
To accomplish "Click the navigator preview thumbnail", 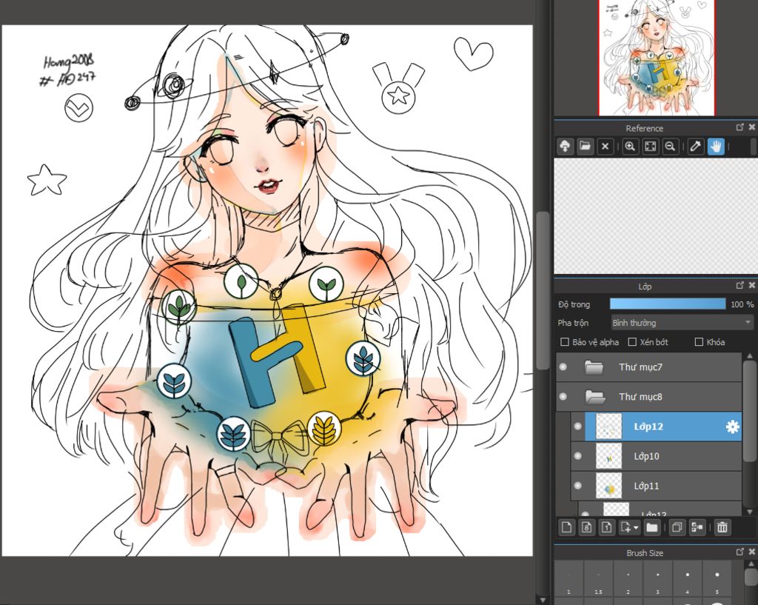I will click(657, 58).
